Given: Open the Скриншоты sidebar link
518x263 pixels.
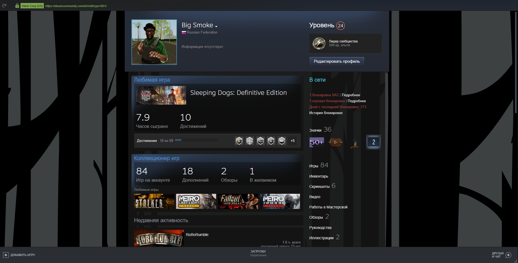Looking at the screenshot, I should click(x=322, y=186).
